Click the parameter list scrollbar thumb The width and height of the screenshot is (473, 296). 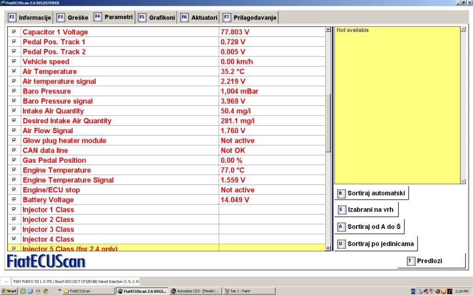328,123
